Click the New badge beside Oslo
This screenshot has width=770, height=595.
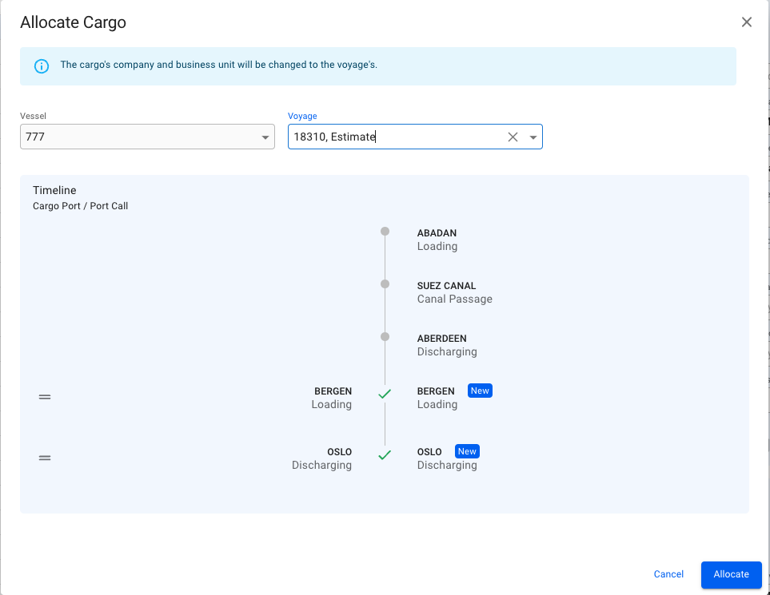467,451
